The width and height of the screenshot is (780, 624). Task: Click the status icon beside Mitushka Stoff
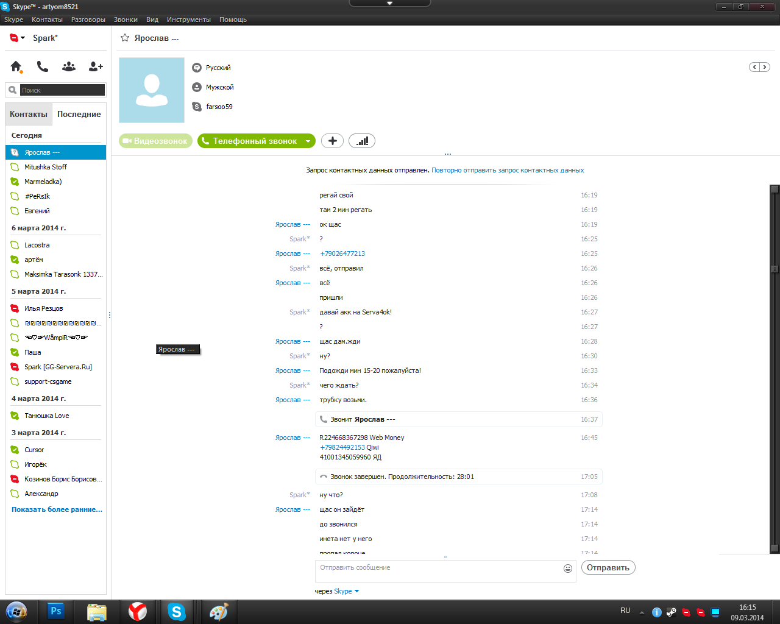(15, 167)
